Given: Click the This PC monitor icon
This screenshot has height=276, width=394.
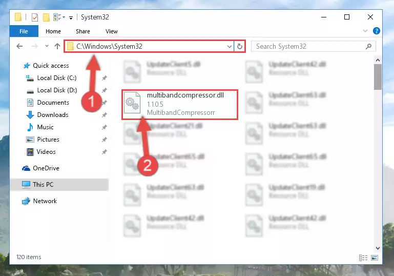Looking at the screenshot, I should pos(26,185).
